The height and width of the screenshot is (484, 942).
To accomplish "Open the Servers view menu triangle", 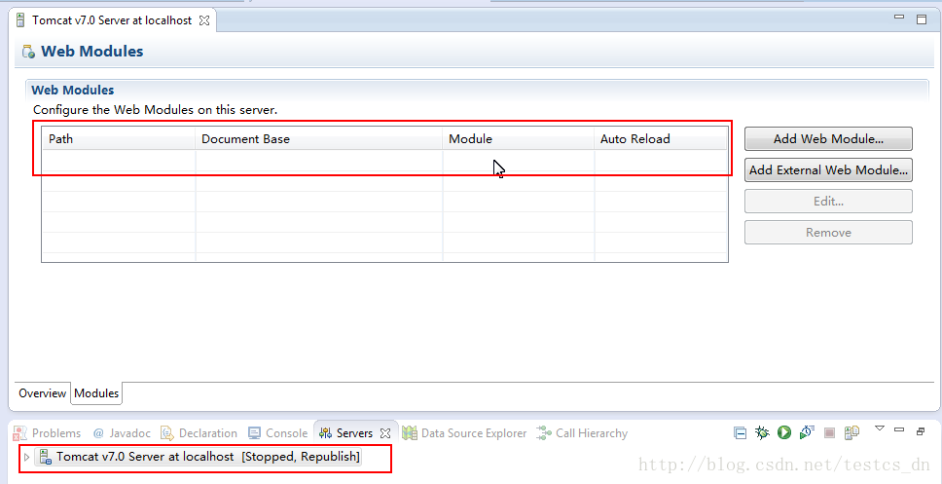I will pos(880,428).
